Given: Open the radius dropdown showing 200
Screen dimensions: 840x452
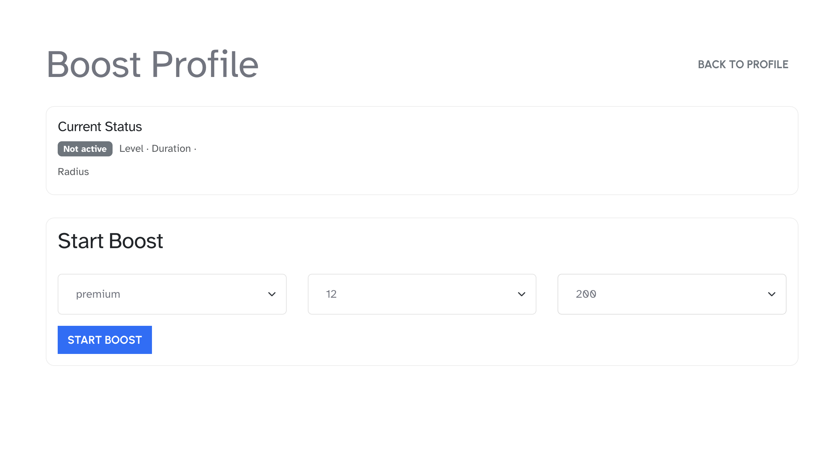Looking at the screenshot, I should (672, 294).
